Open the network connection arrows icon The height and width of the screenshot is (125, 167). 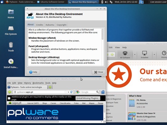111,2
